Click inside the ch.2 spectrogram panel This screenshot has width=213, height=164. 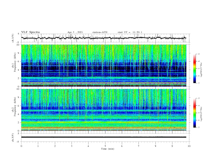point(104,110)
